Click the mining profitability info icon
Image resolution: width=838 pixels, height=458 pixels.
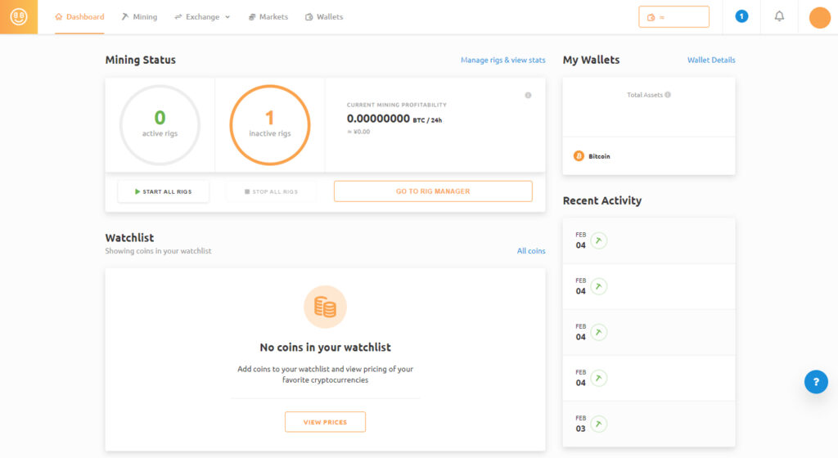[x=528, y=95]
